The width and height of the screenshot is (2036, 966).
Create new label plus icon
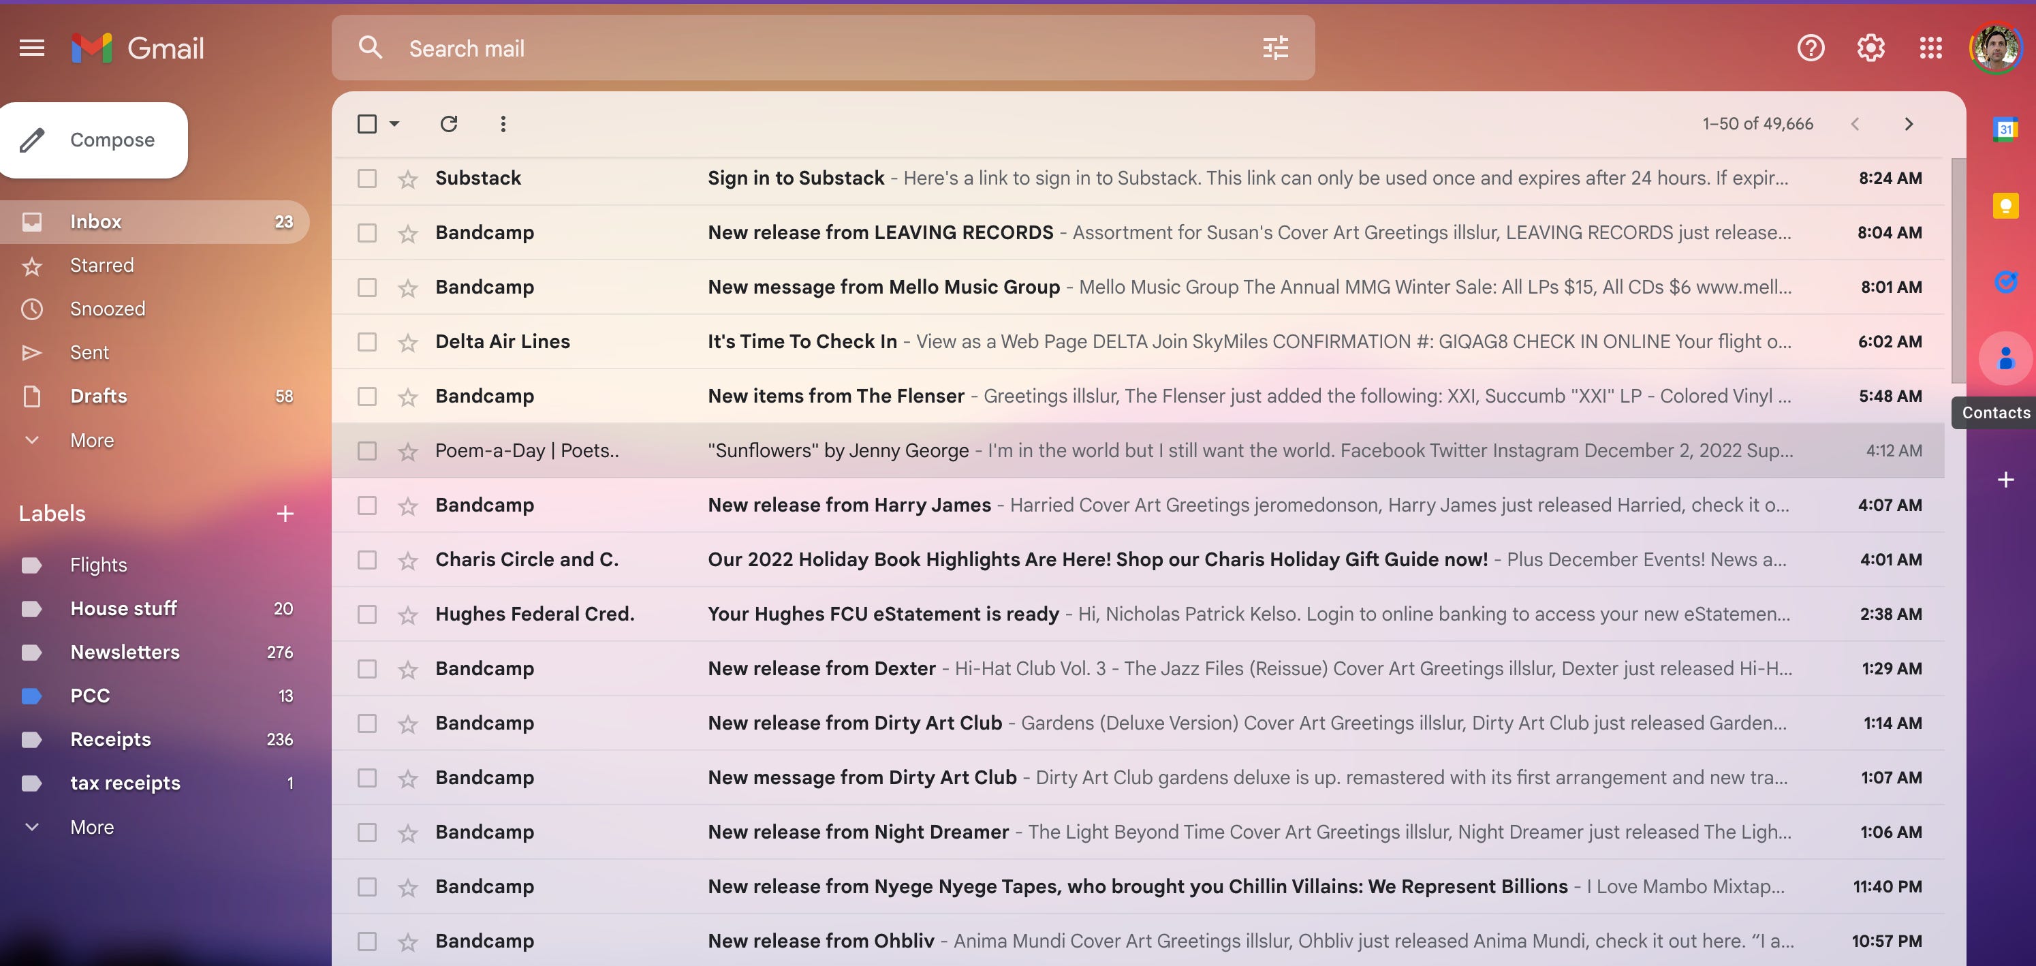tap(285, 514)
